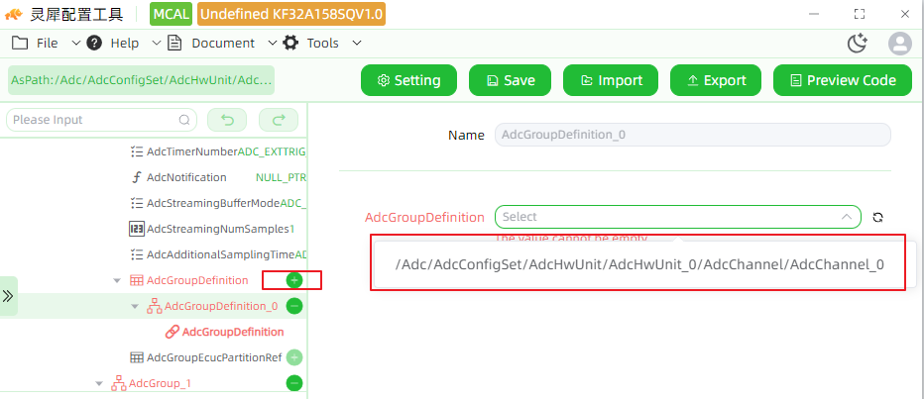This screenshot has height=399, width=924.
Task: Collapse the AdcGroupDefinition_0 tree node
Action: point(135,307)
